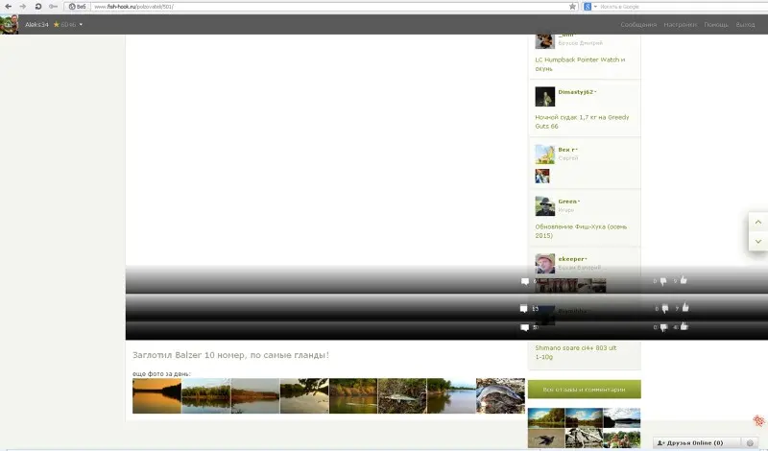
Task: Open the second reeds reflection photo thumbnail
Action: point(206,395)
